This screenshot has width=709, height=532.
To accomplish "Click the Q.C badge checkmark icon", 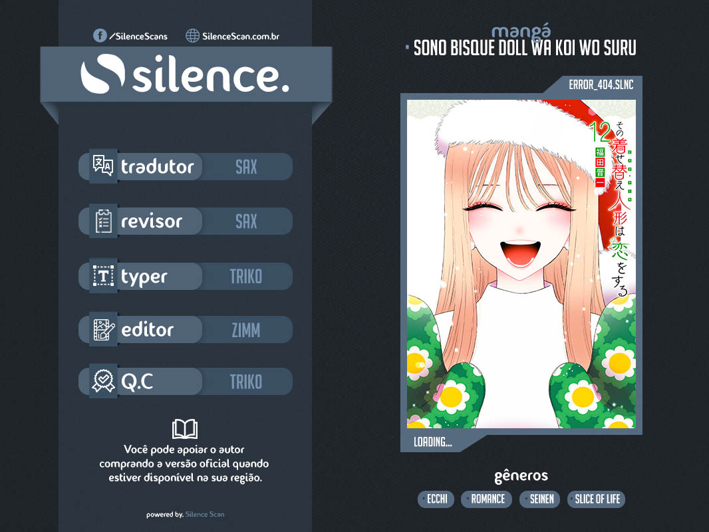I will point(103,382).
